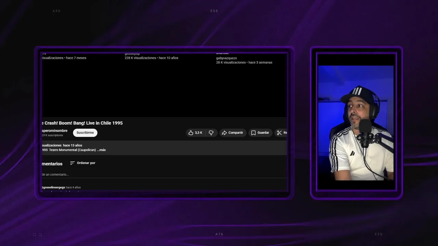Viewport: 438px width, 246px height.
Task: Save the video with Guardar
Action: 260,133
